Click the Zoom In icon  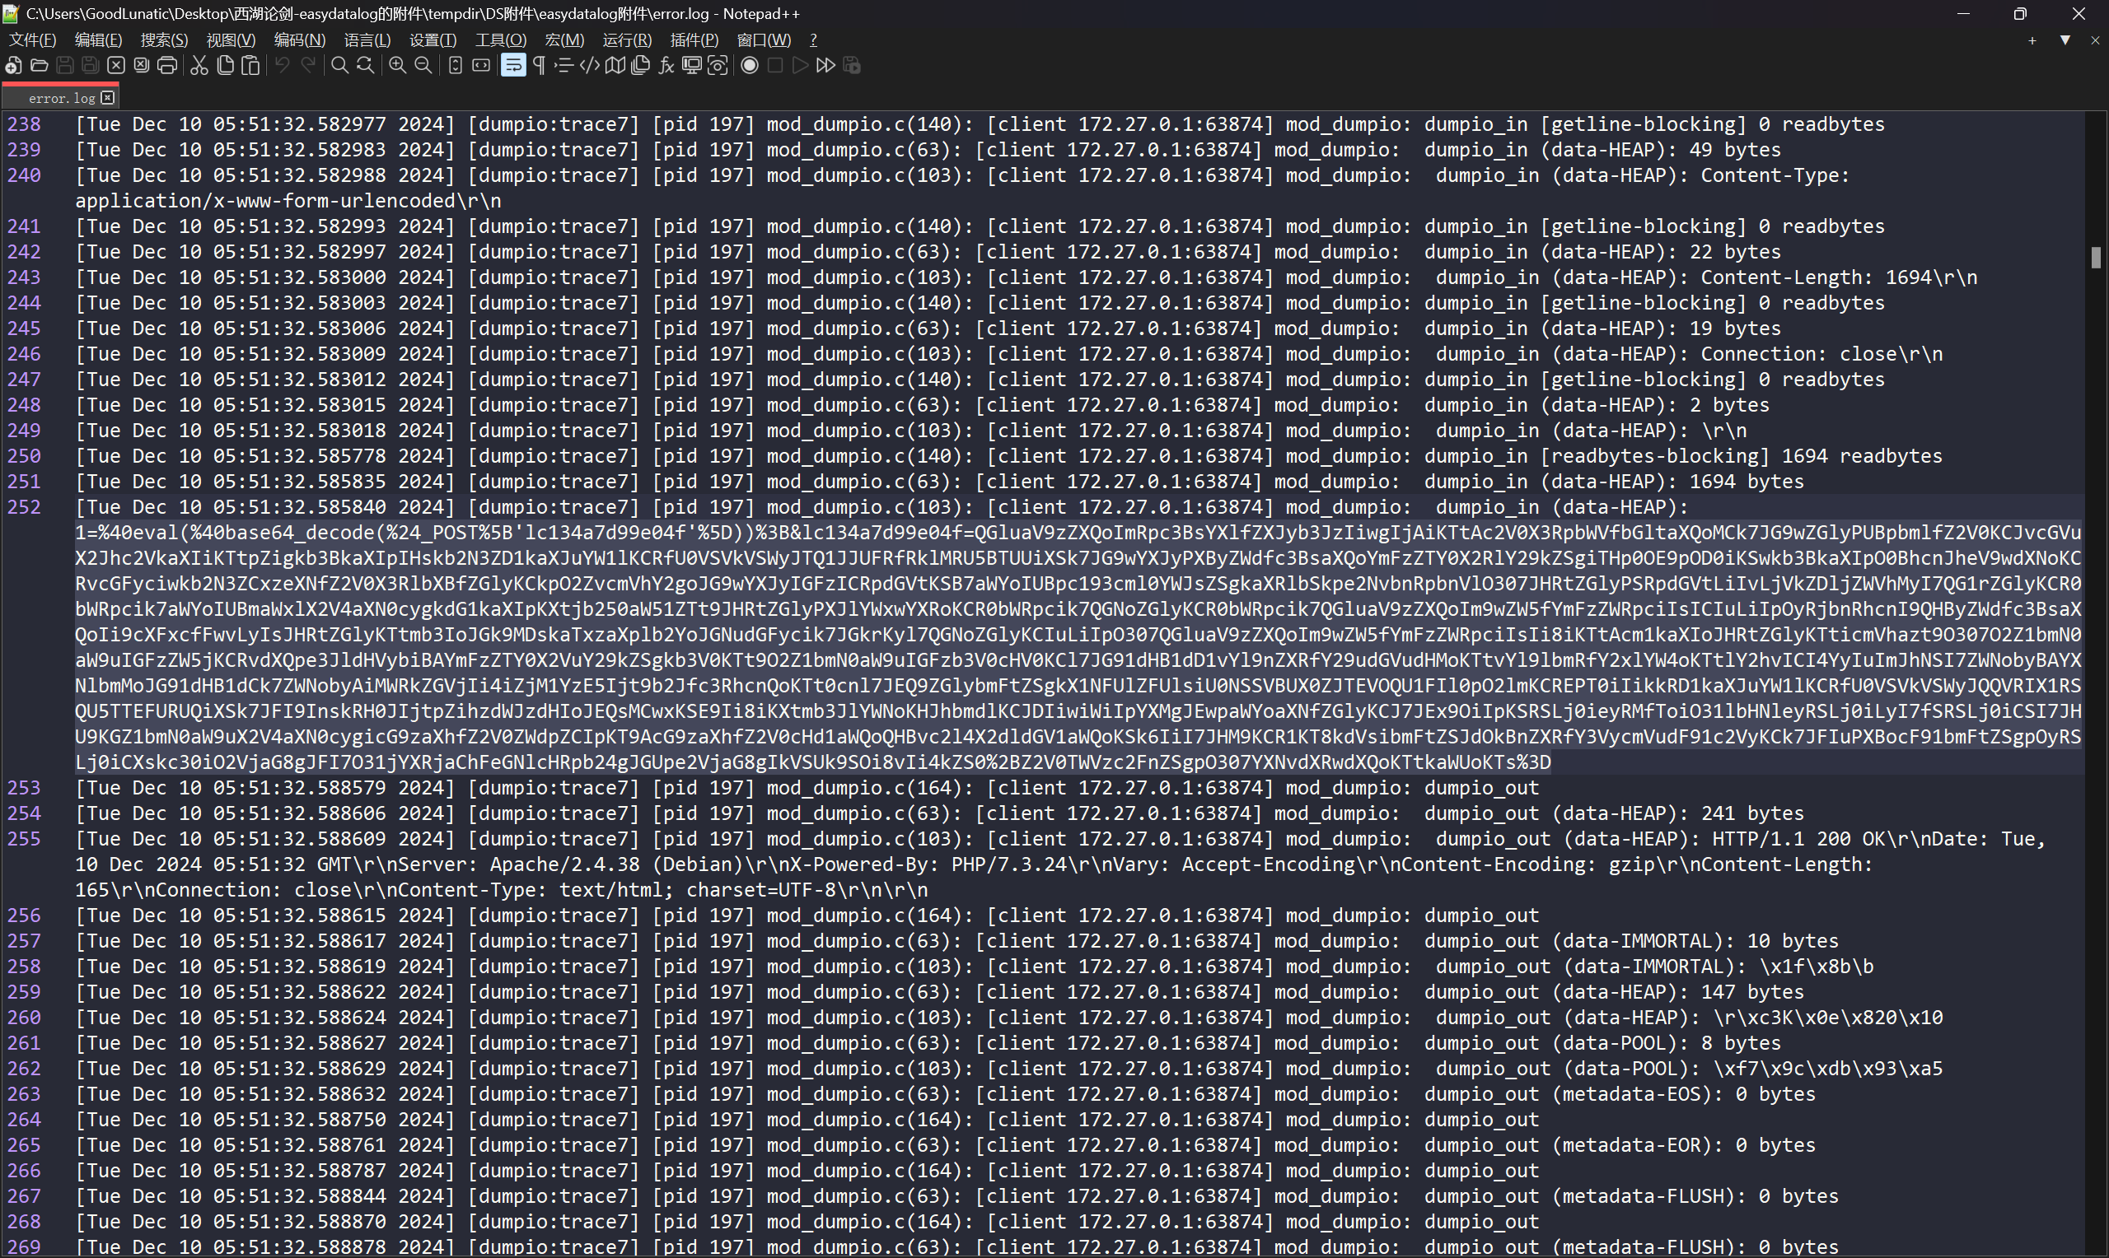coord(397,65)
